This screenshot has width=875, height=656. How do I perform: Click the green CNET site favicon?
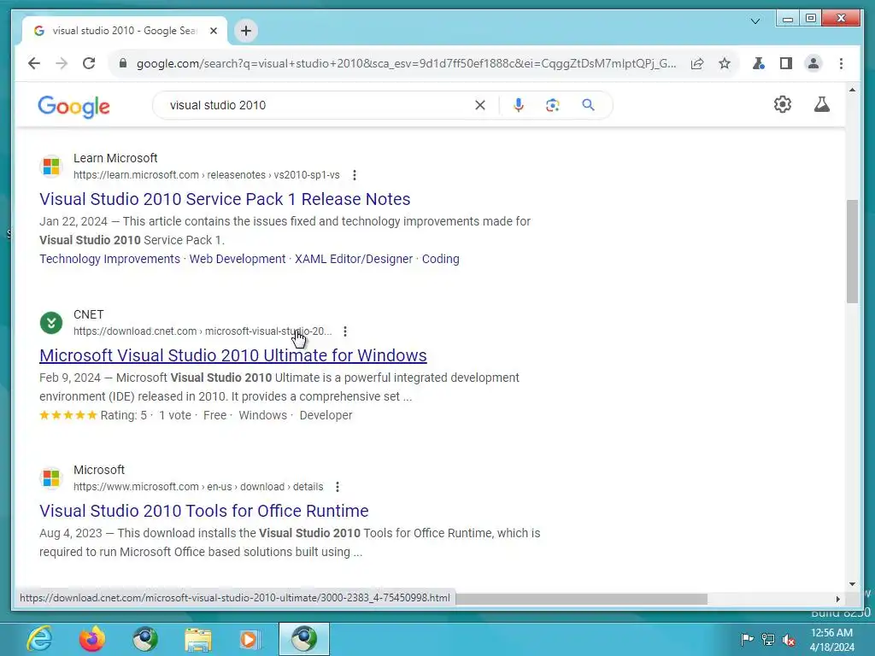[x=51, y=322]
